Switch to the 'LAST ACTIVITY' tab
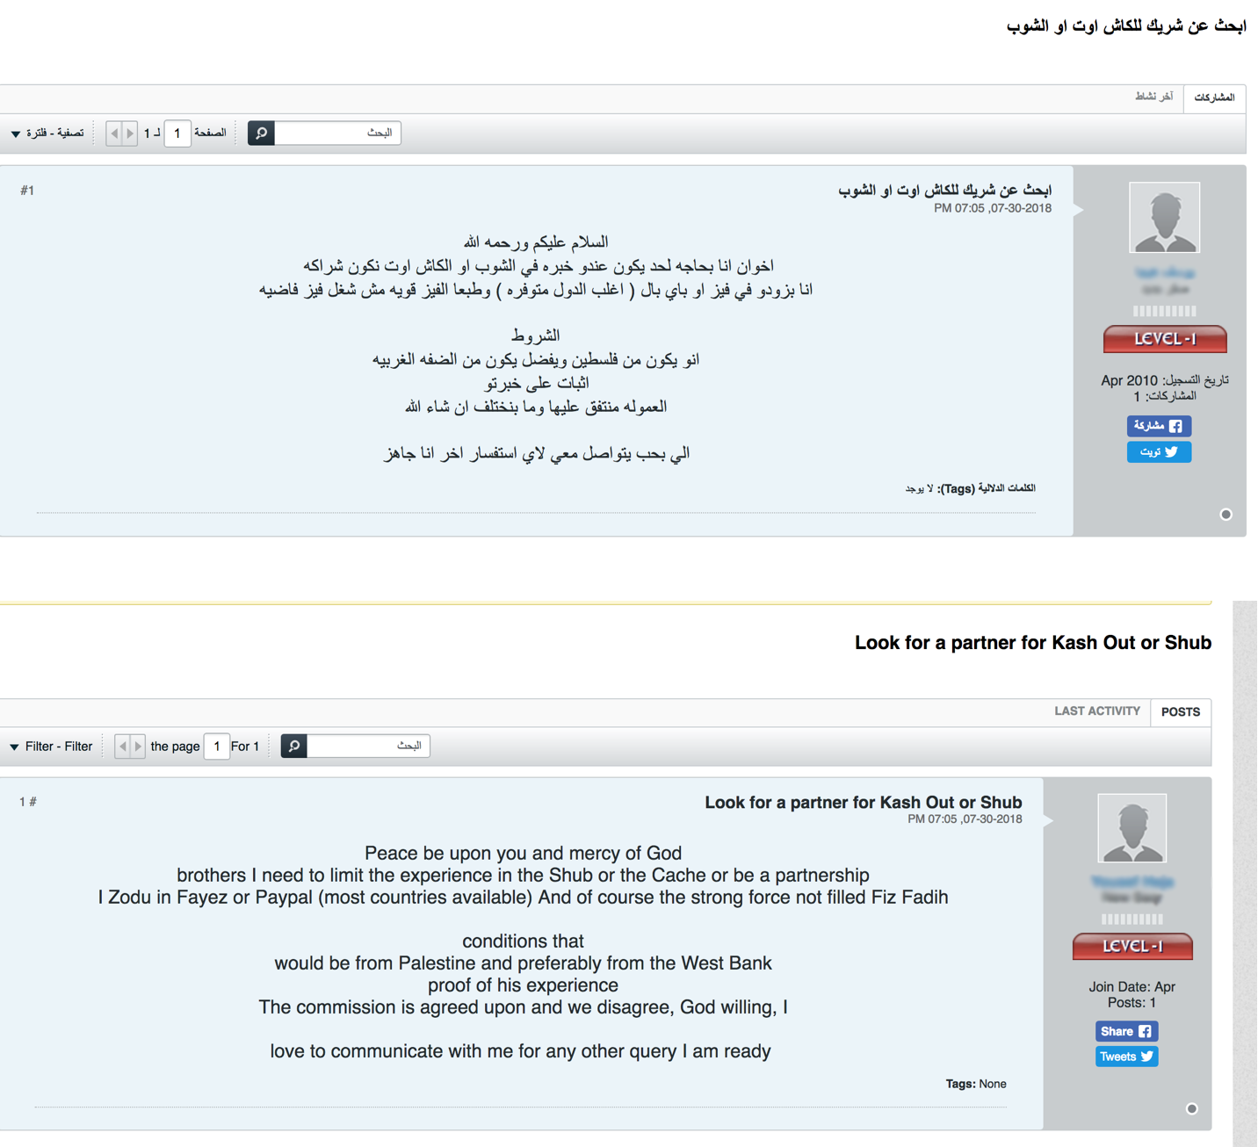Image resolution: width=1258 pixels, height=1147 pixels. coord(1096,711)
